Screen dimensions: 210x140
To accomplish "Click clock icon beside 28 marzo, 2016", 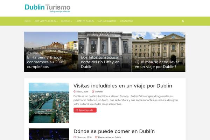I will (x=75, y=137).
